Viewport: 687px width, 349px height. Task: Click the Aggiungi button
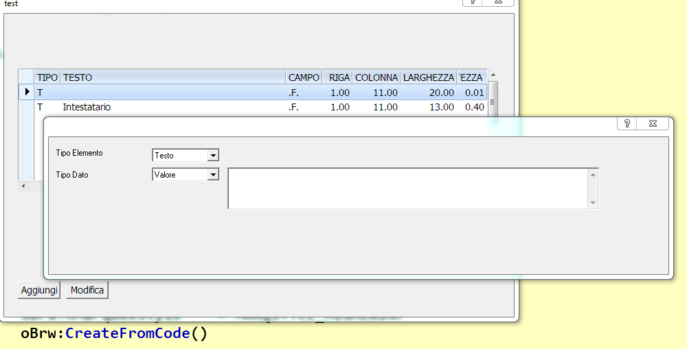pos(39,290)
